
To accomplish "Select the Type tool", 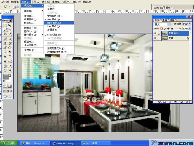I will [x=10, y=57].
